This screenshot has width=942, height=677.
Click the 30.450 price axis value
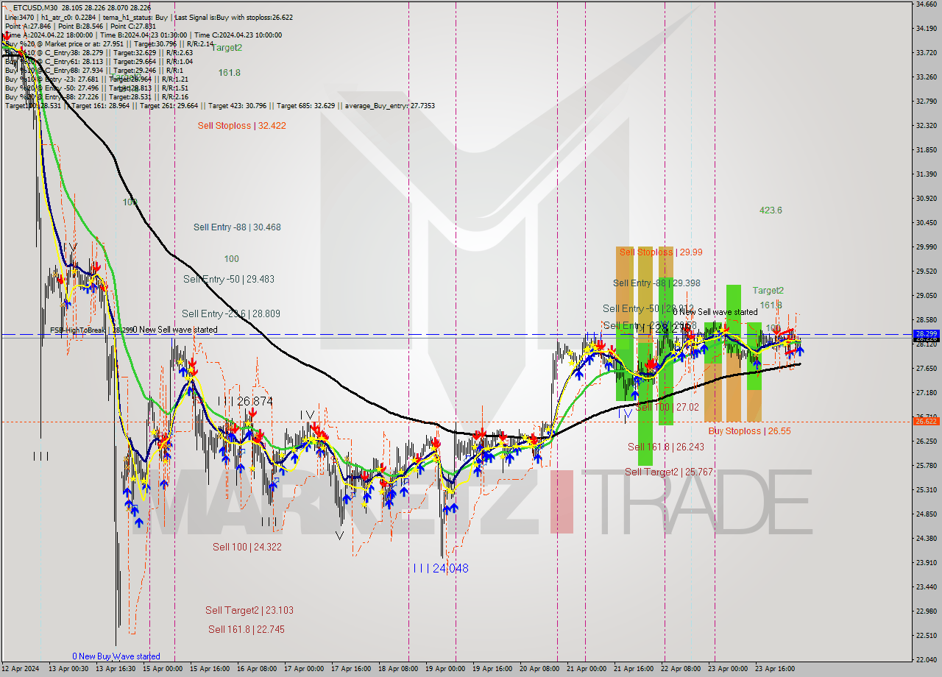pyautogui.click(x=926, y=223)
